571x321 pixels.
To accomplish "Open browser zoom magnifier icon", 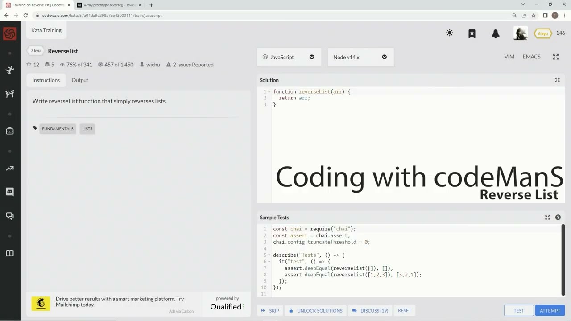I will coord(514,15).
